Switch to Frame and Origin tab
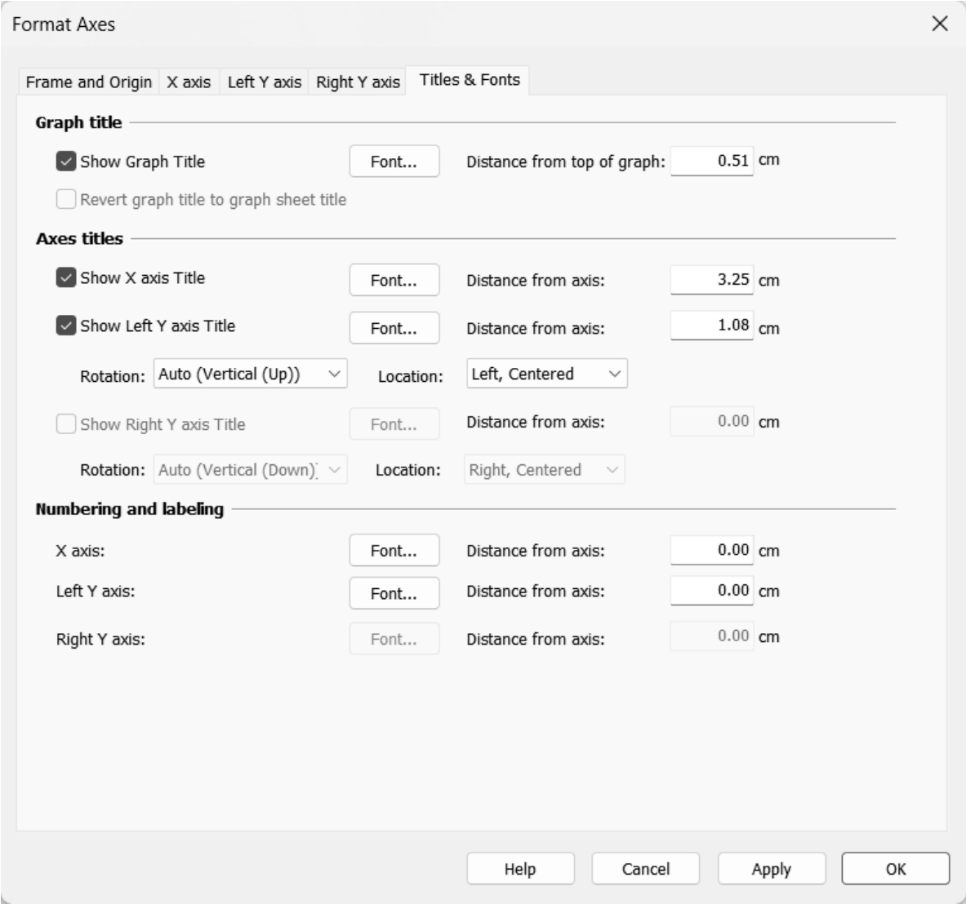966x904 pixels. 88,82
